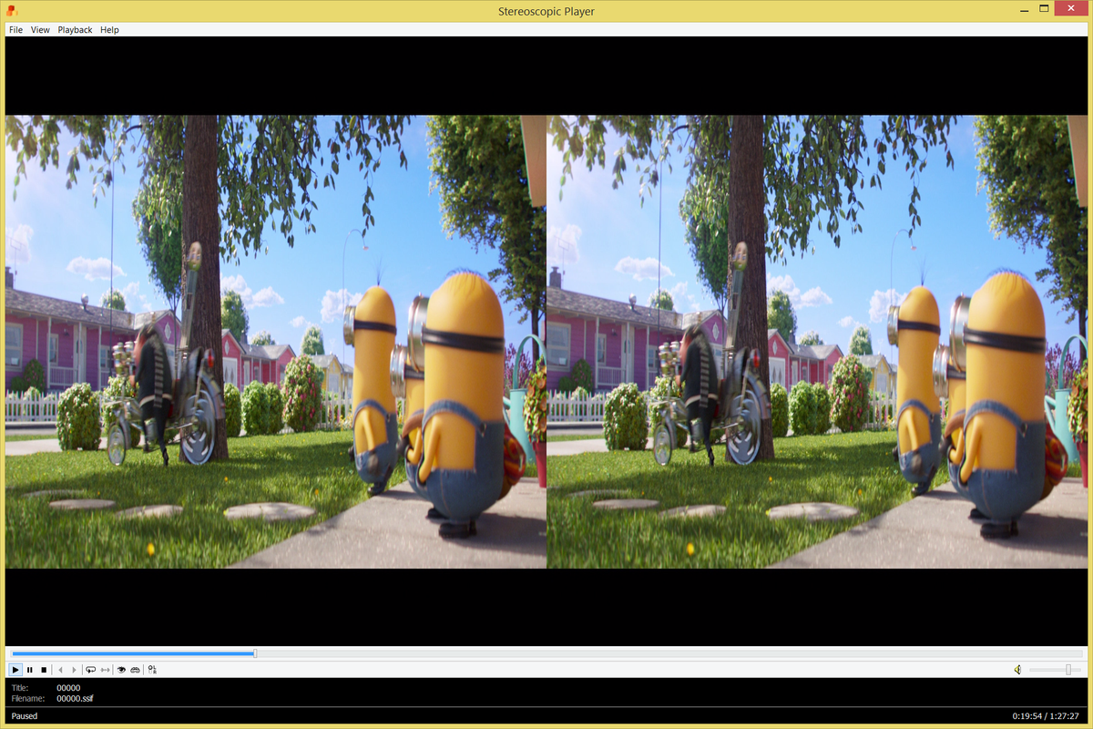Open the View menu

[x=40, y=30]
